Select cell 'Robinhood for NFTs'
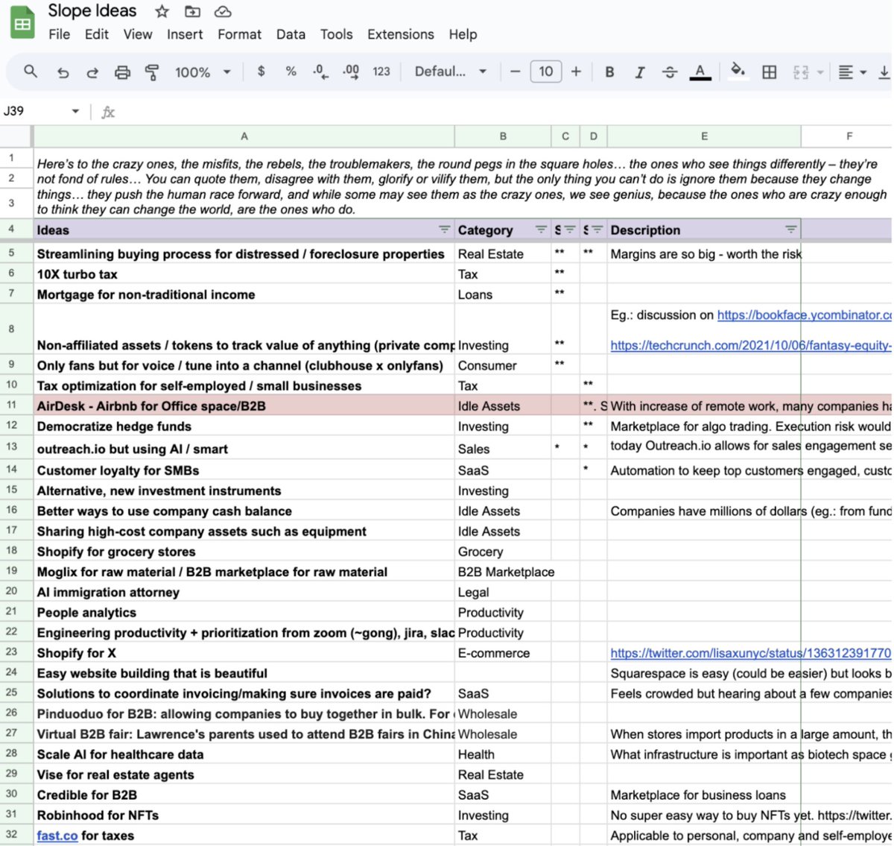This screenshot has width=894, height=846. (244, 815)
